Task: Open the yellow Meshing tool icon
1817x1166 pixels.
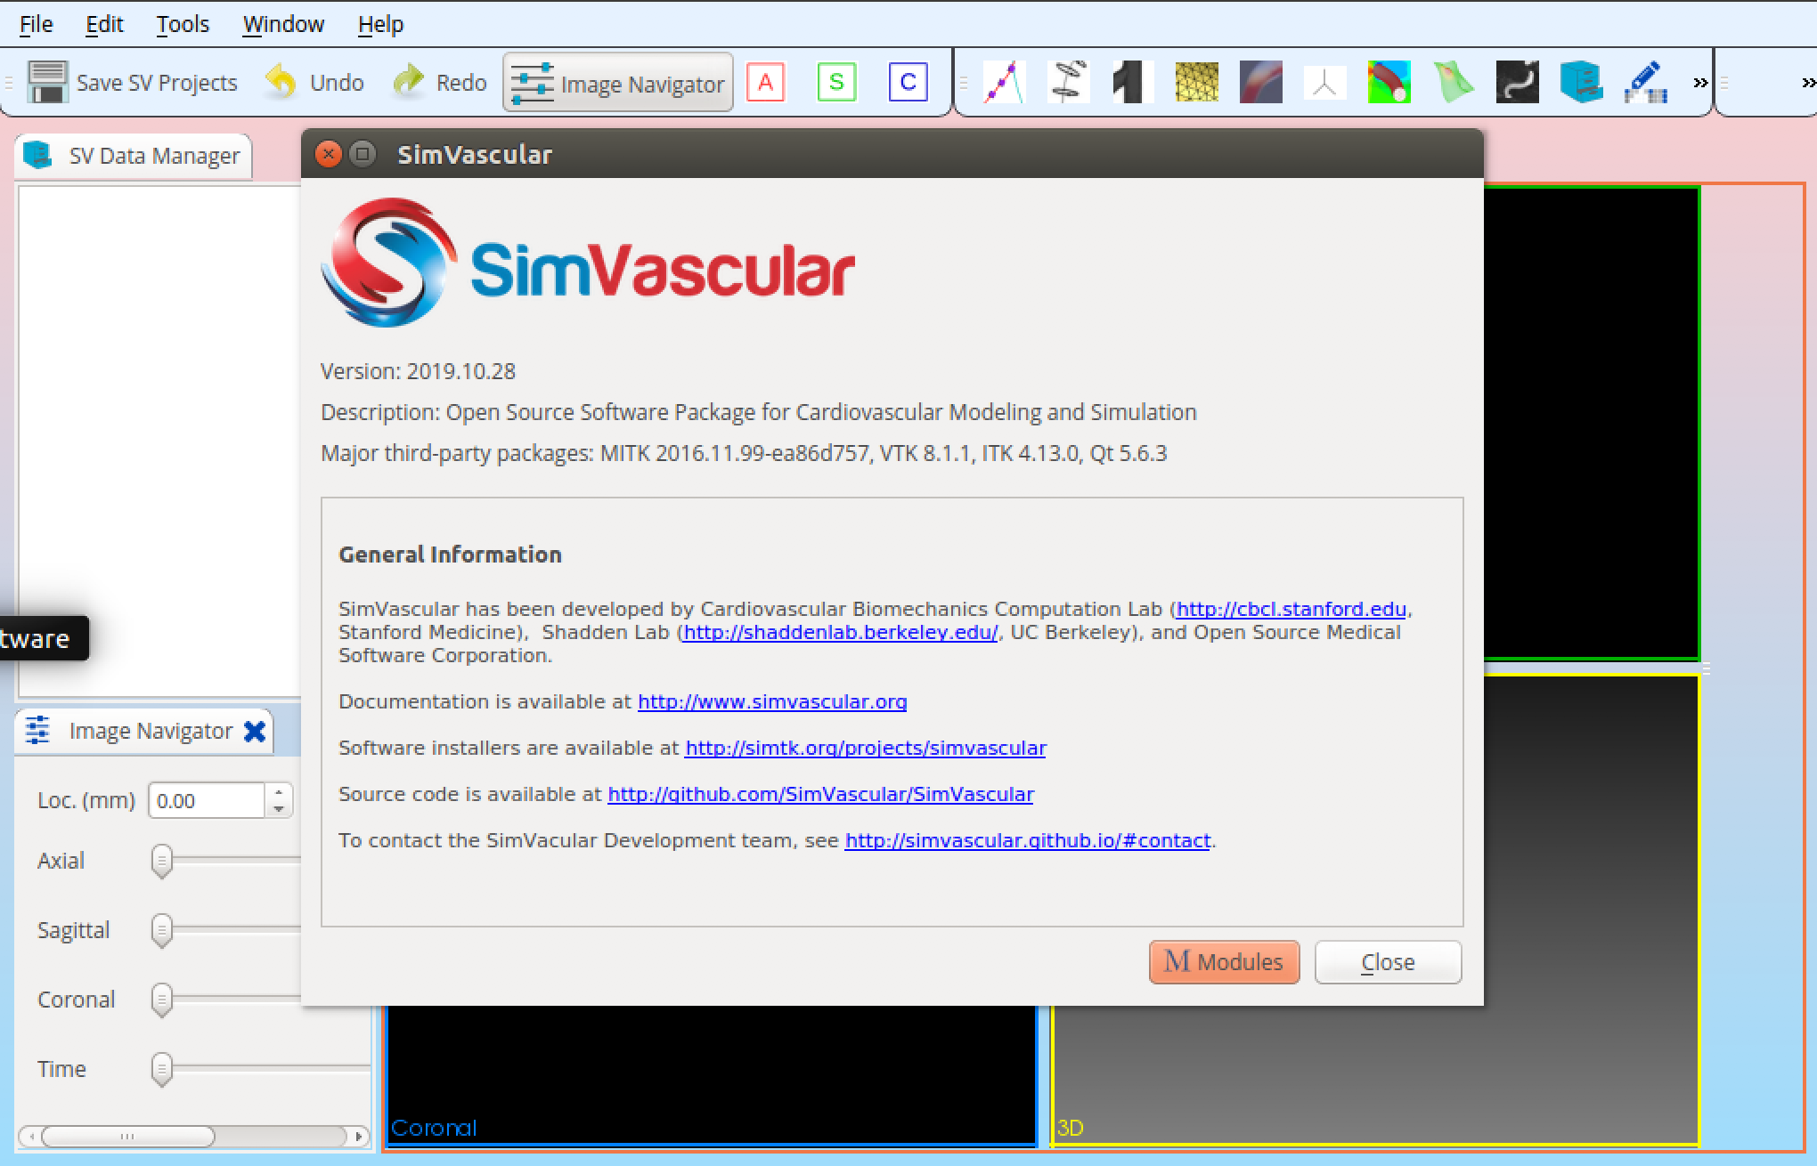Action: click(1196, 83)
